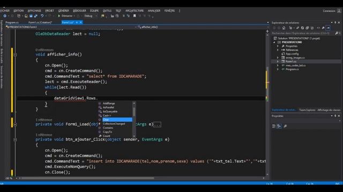
Task: Select enreg_images.cs in Solution Explorer
Action: tap(295, 58)
